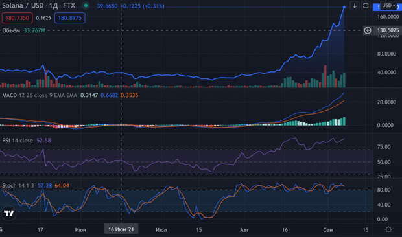
Task: Click the green market status dot
Action: click(x=86, y=5)
